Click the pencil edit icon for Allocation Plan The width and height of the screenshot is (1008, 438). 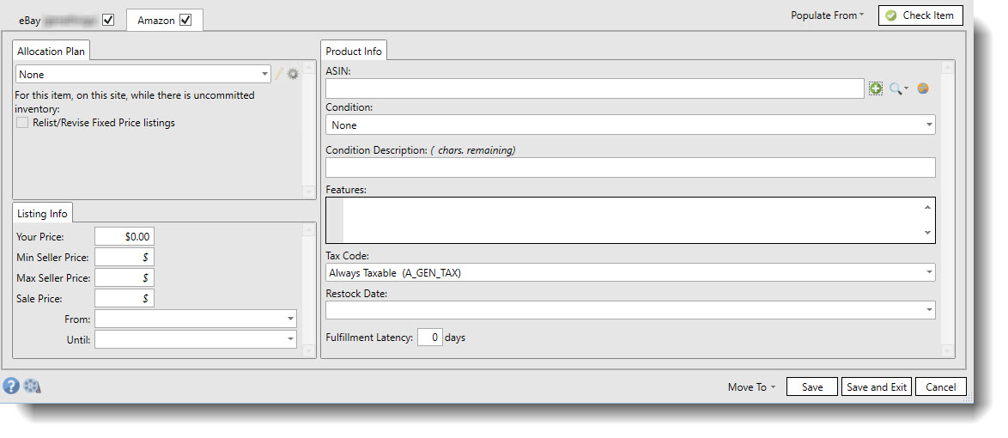click(x=278, y=75)
